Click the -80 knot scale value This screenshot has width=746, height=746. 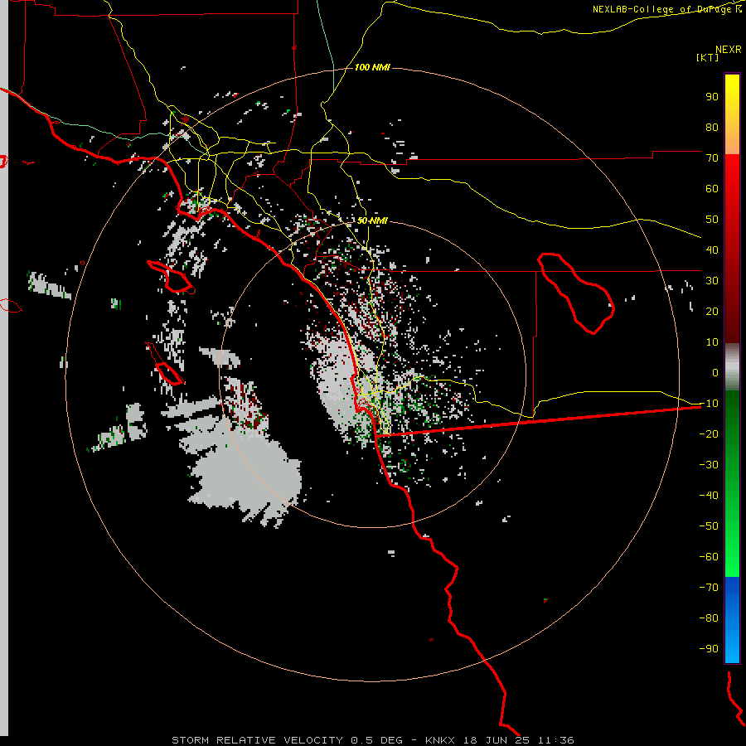[x=709, y=618]
